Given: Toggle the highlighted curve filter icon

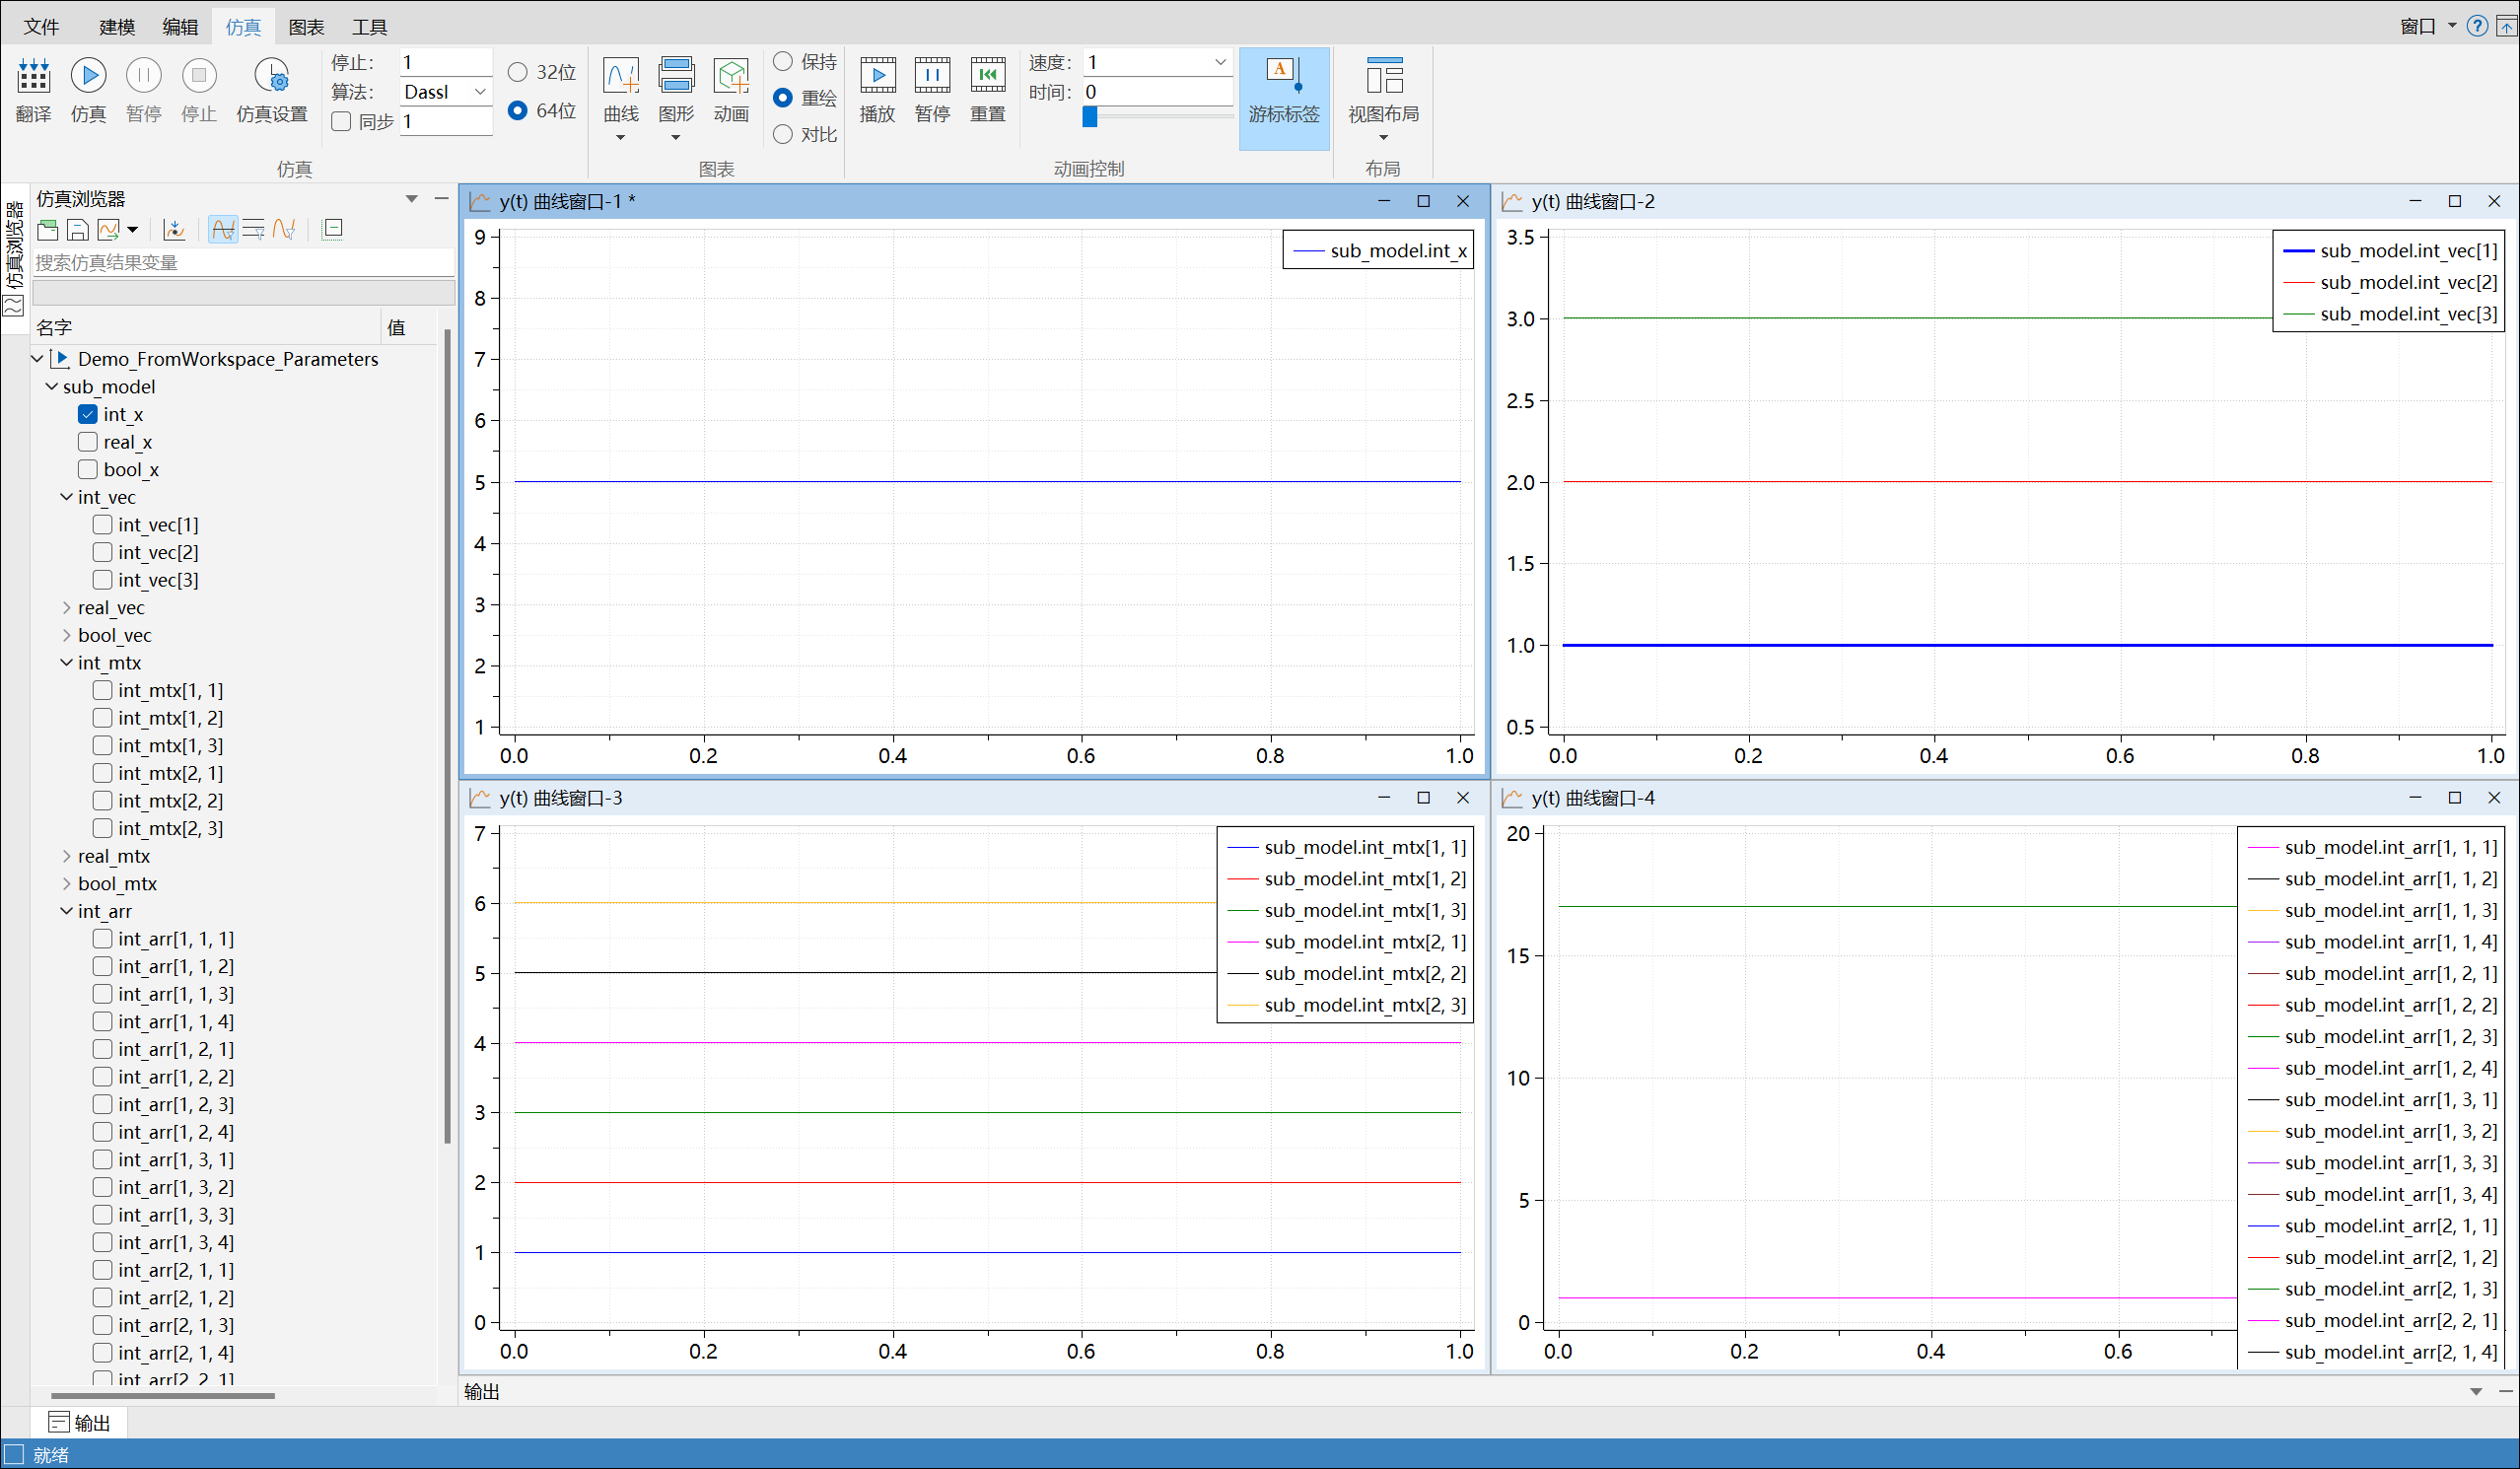Looking at the screenshot, I should pyautogui.click(x=223, y=230).
